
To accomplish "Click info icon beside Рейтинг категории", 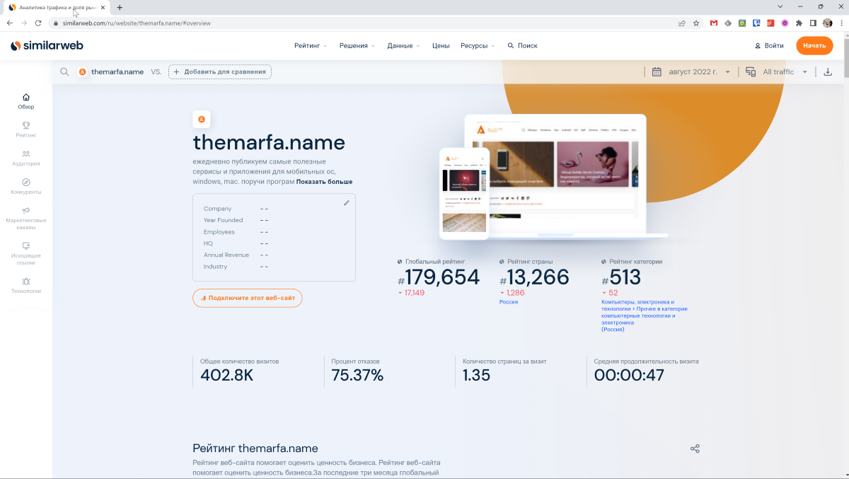I will click(x=603, y=262).
